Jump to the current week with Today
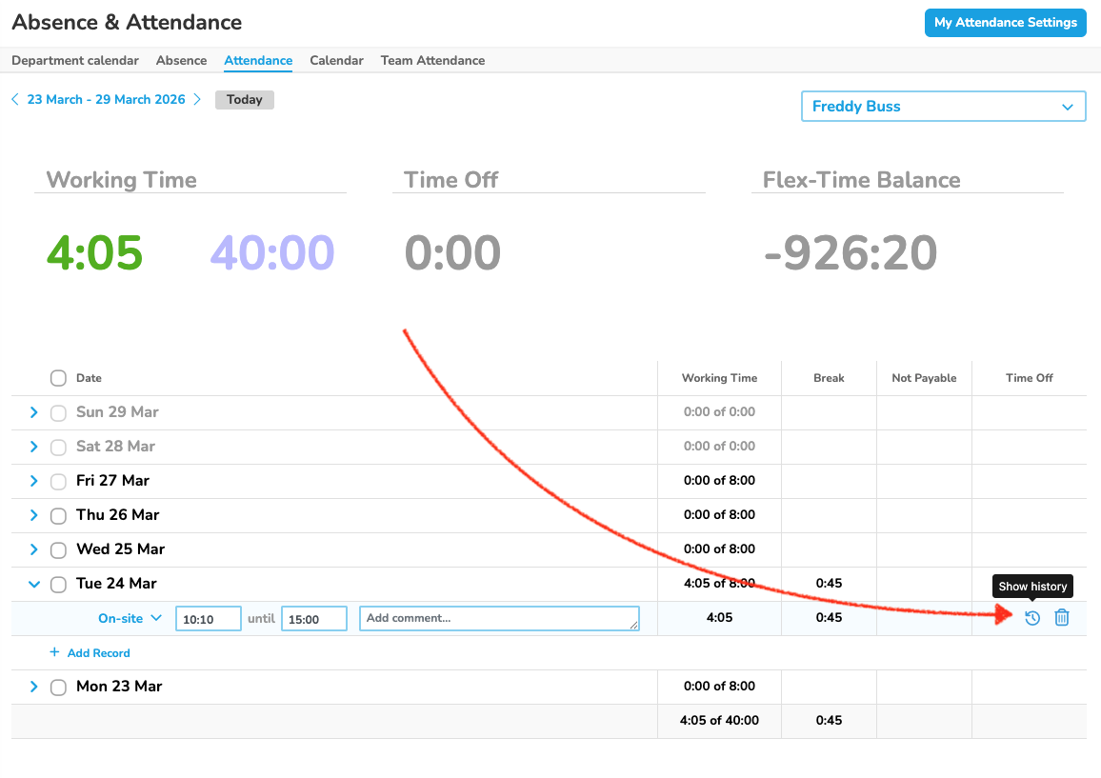This screenshot has height=778, width=1101. click(x=245, y=99)
